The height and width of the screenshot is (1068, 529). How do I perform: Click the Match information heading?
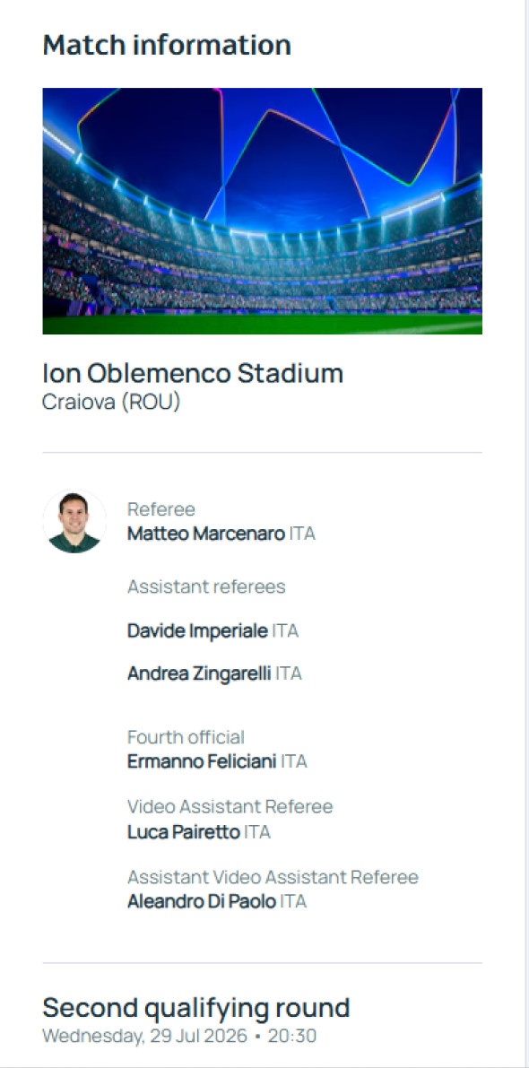[167, 46]
